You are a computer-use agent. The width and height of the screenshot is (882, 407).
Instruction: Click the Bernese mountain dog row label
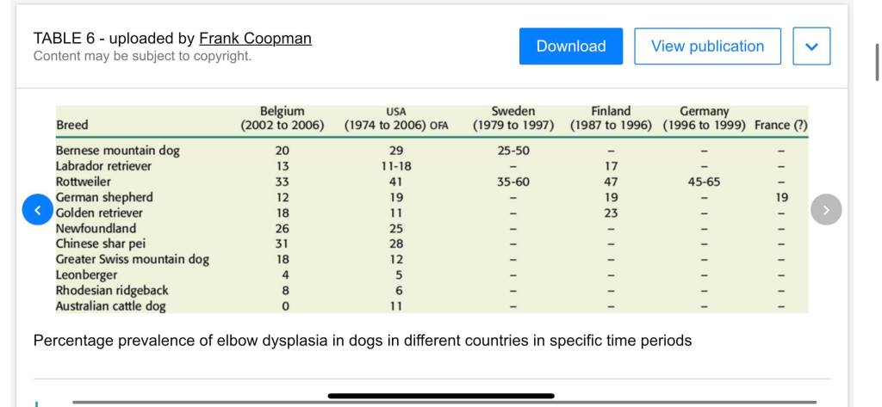coord(118,151)
